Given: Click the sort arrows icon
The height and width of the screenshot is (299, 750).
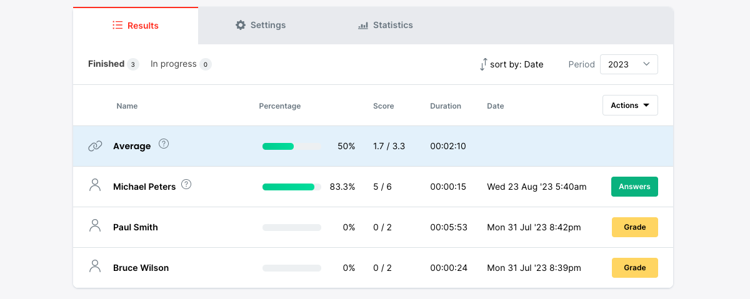Looking at the screenshot, I should (x=483, y=64).
